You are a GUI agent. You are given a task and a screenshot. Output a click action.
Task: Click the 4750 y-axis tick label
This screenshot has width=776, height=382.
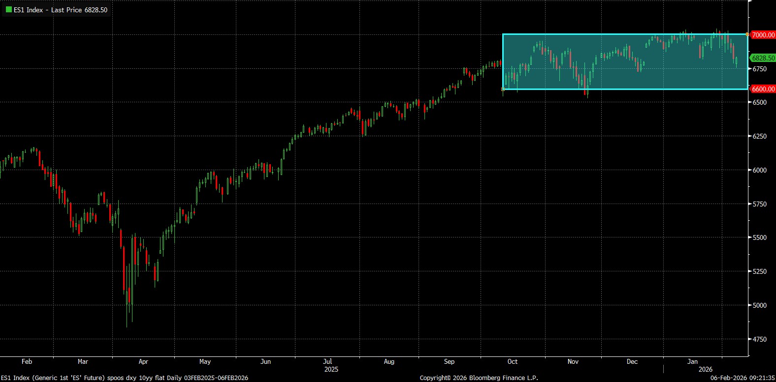coord(759,339)
